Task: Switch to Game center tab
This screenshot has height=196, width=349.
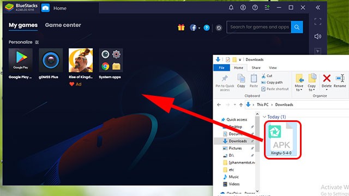Action: click(63, 25)
